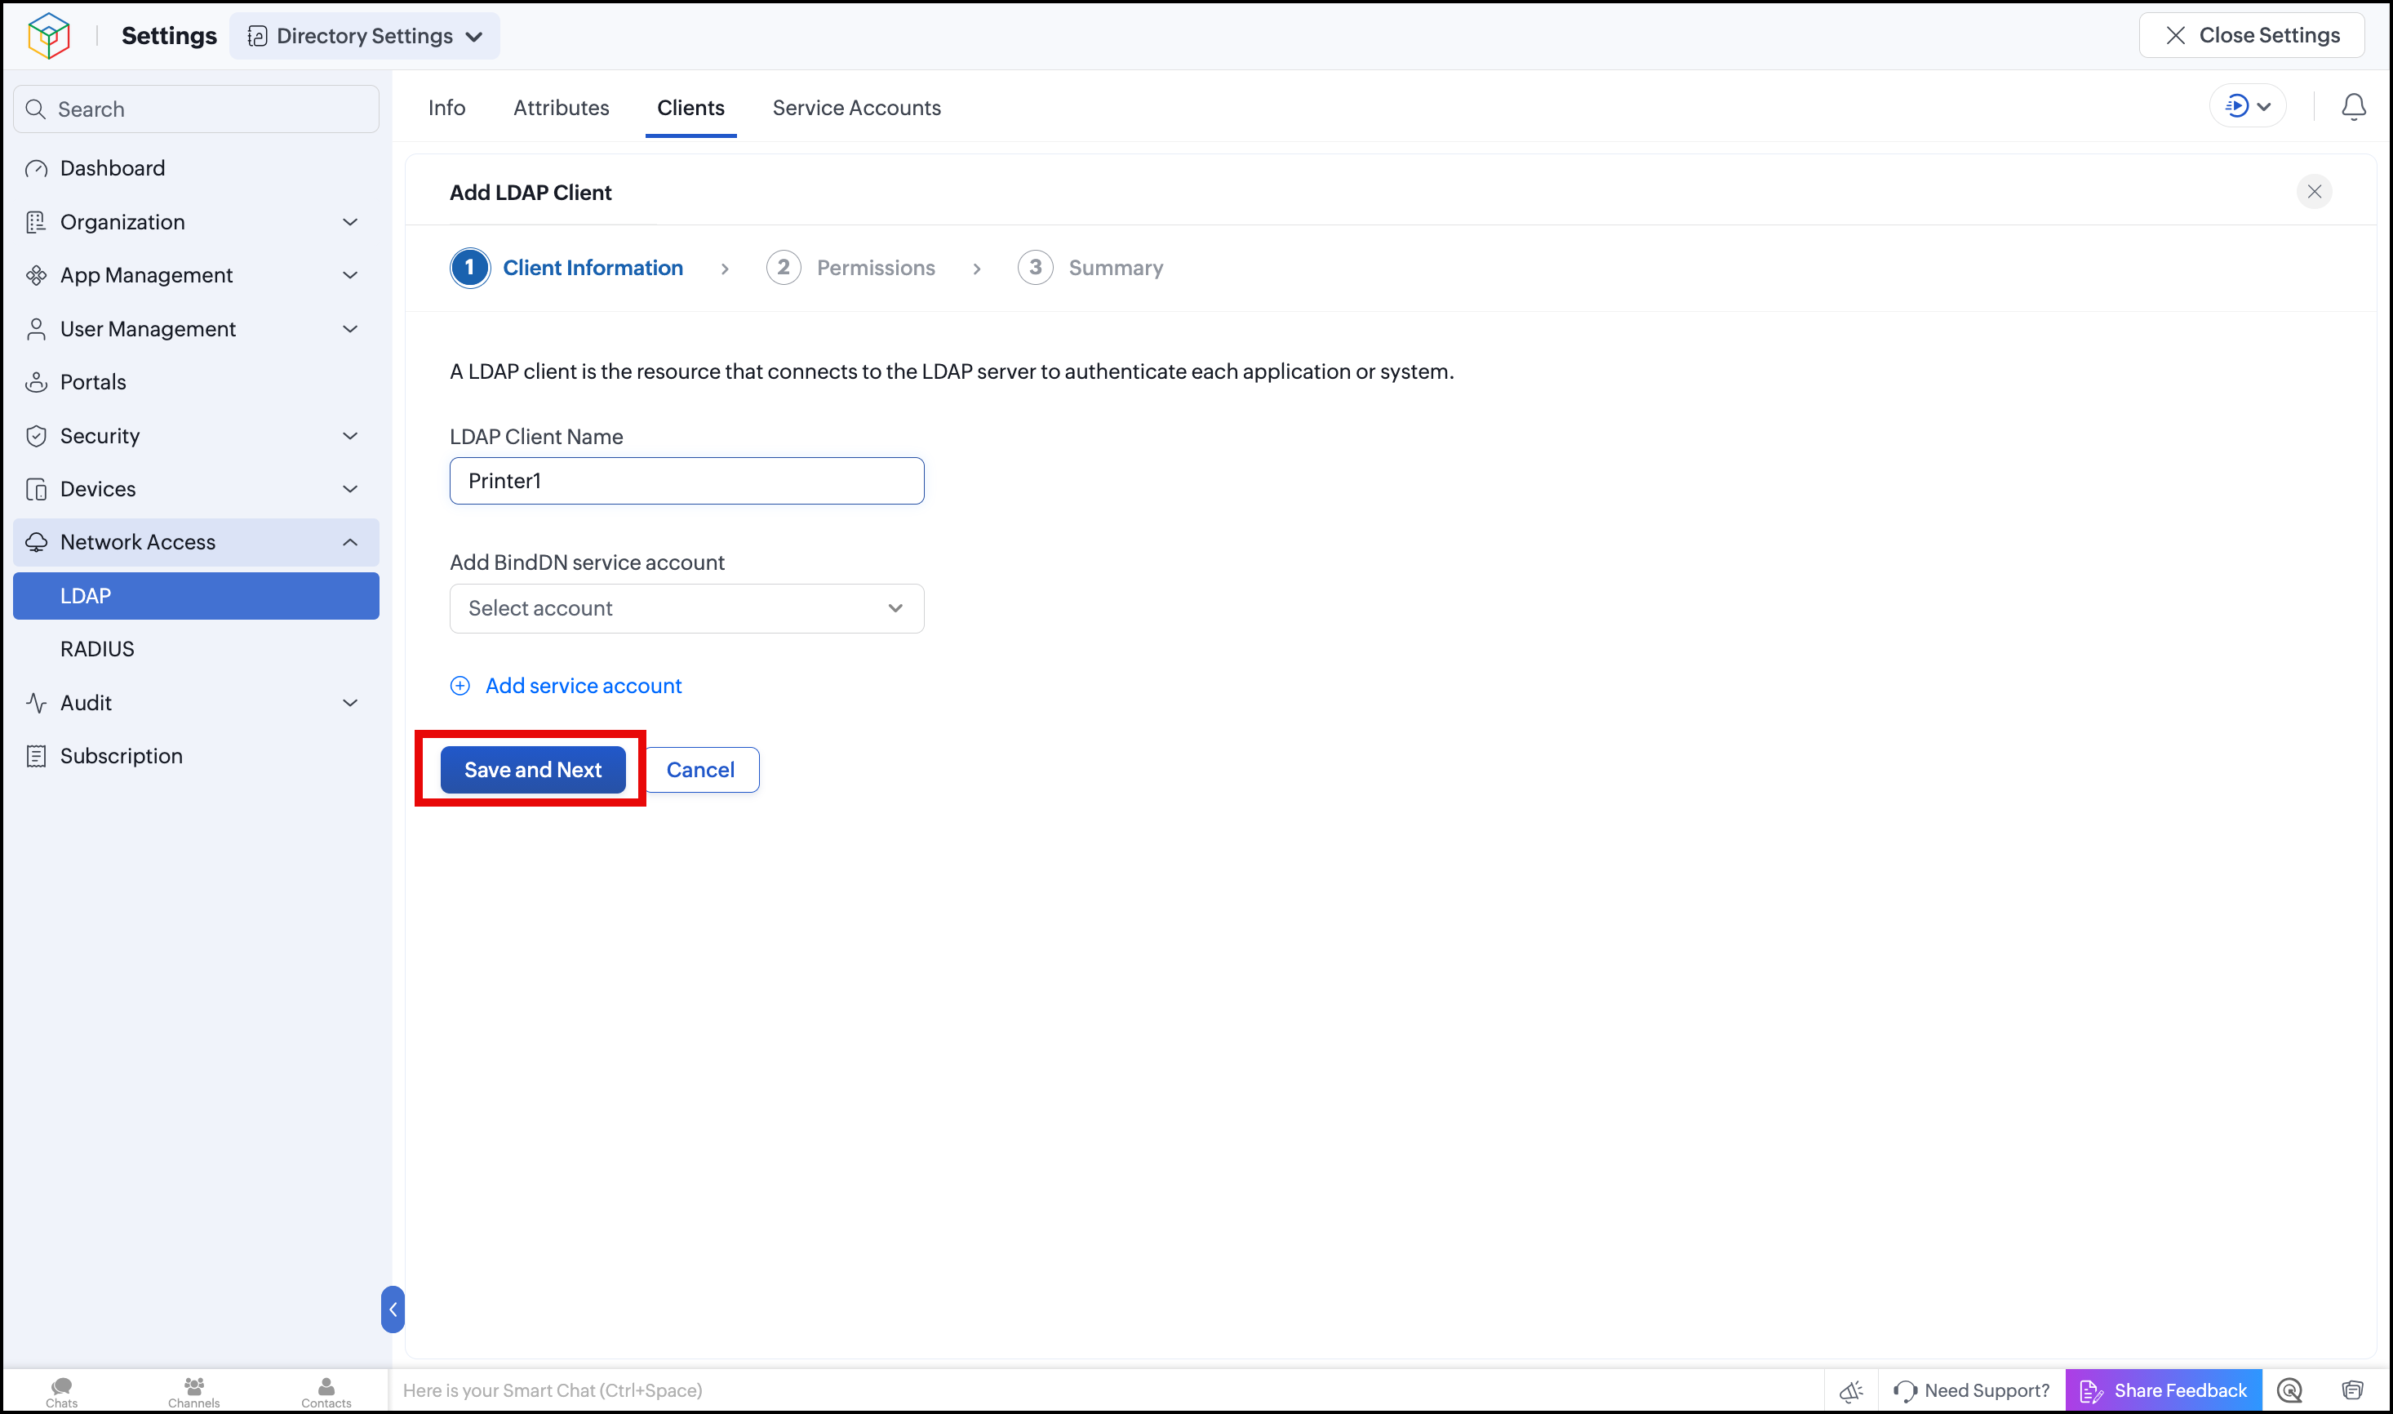Image resolution: width=2393 pixels, height=1414 pixels.
Task: Click Save and Next
Action: (532, 770)
